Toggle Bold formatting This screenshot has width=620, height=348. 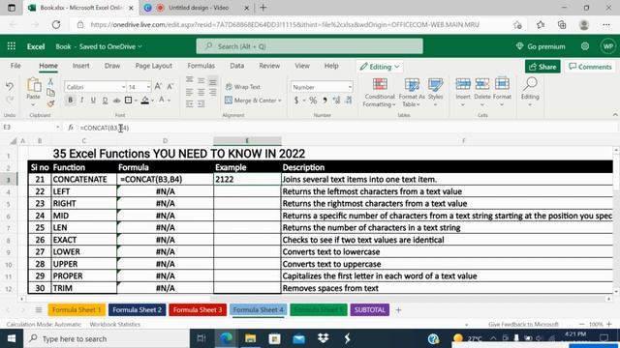click(70, 101)
